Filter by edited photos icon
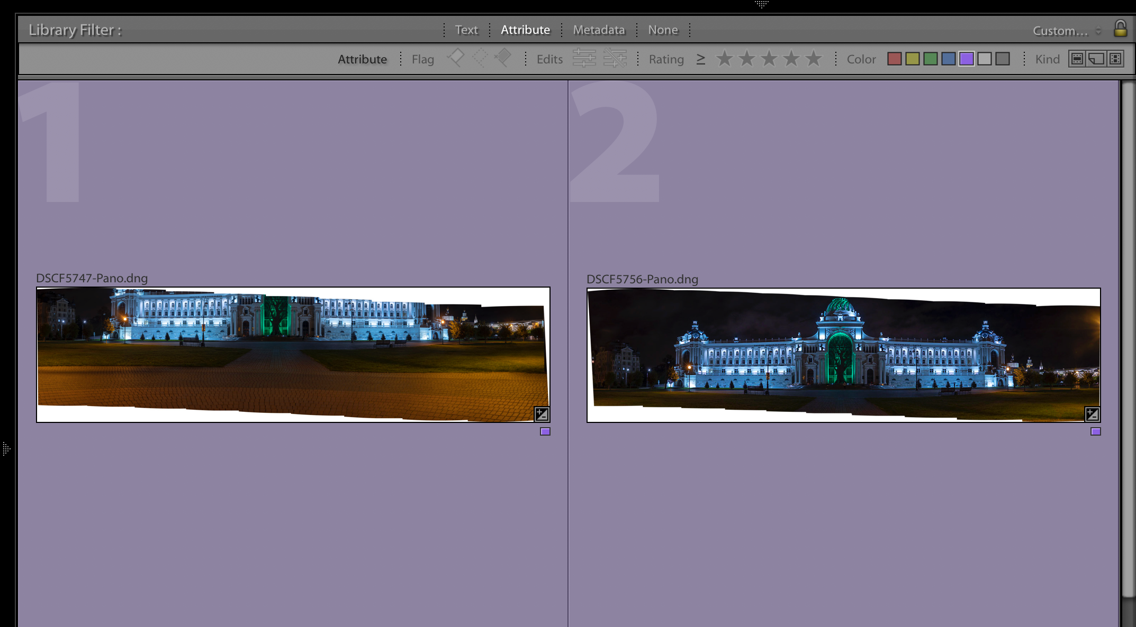This screenshot has height=627, width=1136. pos(584,58)
